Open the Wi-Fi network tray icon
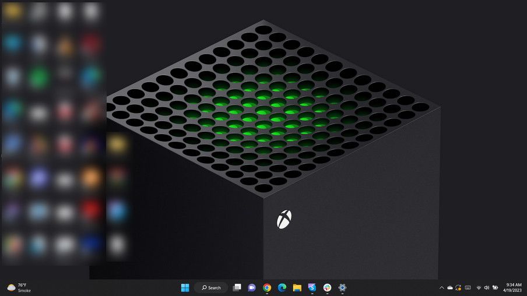The image size is (527, 296). tap(479, 288)
